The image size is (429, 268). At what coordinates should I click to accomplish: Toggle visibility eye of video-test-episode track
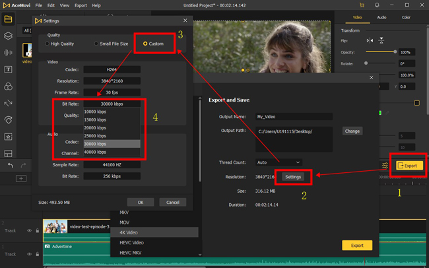click(x=29, y=231)
